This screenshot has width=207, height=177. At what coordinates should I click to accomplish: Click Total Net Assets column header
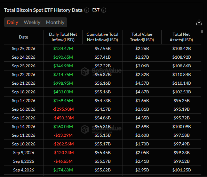tap(181, 37)
